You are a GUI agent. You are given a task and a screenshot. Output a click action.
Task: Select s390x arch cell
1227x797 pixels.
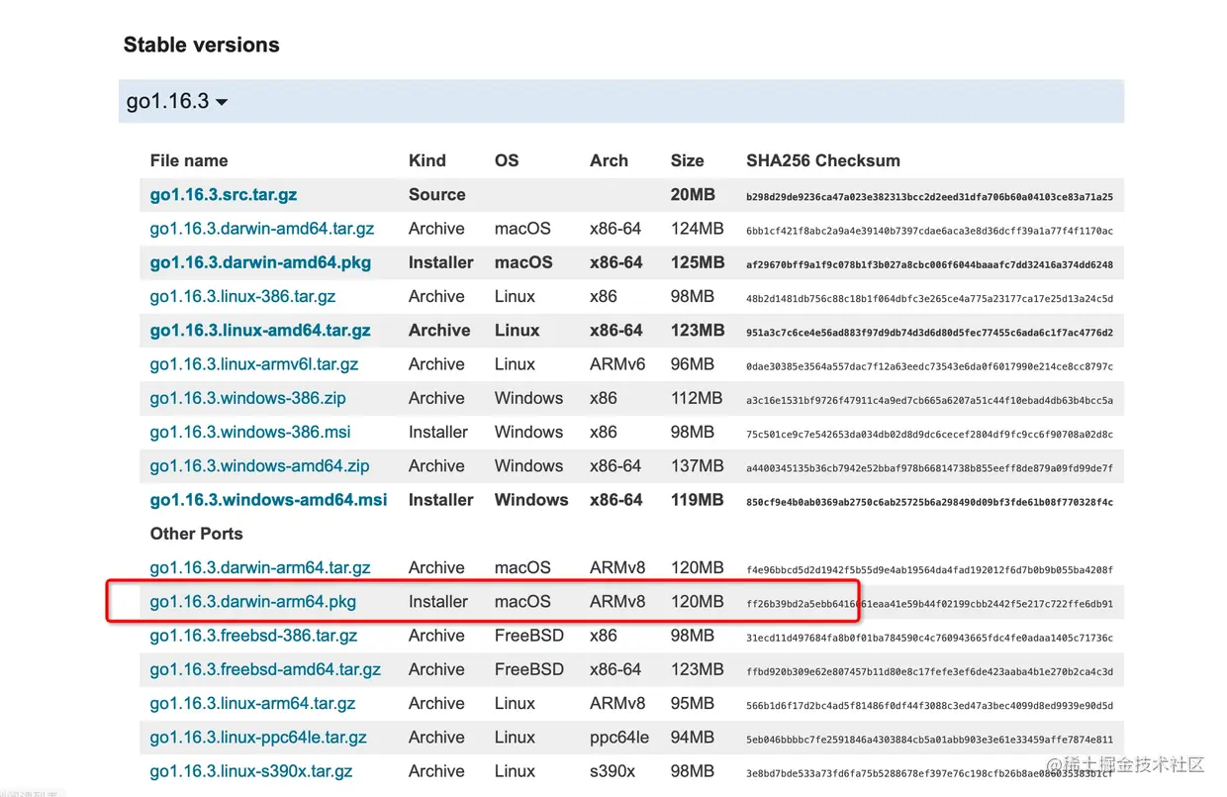click(613, 771)
